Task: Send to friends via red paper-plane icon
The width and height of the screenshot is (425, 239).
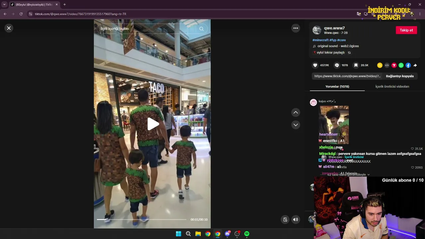Action: pyautogui.click(x=394, y=65)
